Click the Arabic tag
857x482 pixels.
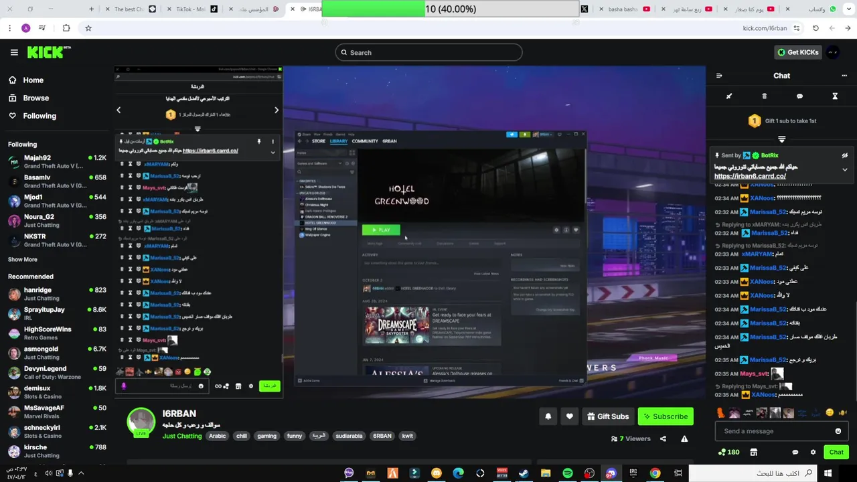[218, 436]
